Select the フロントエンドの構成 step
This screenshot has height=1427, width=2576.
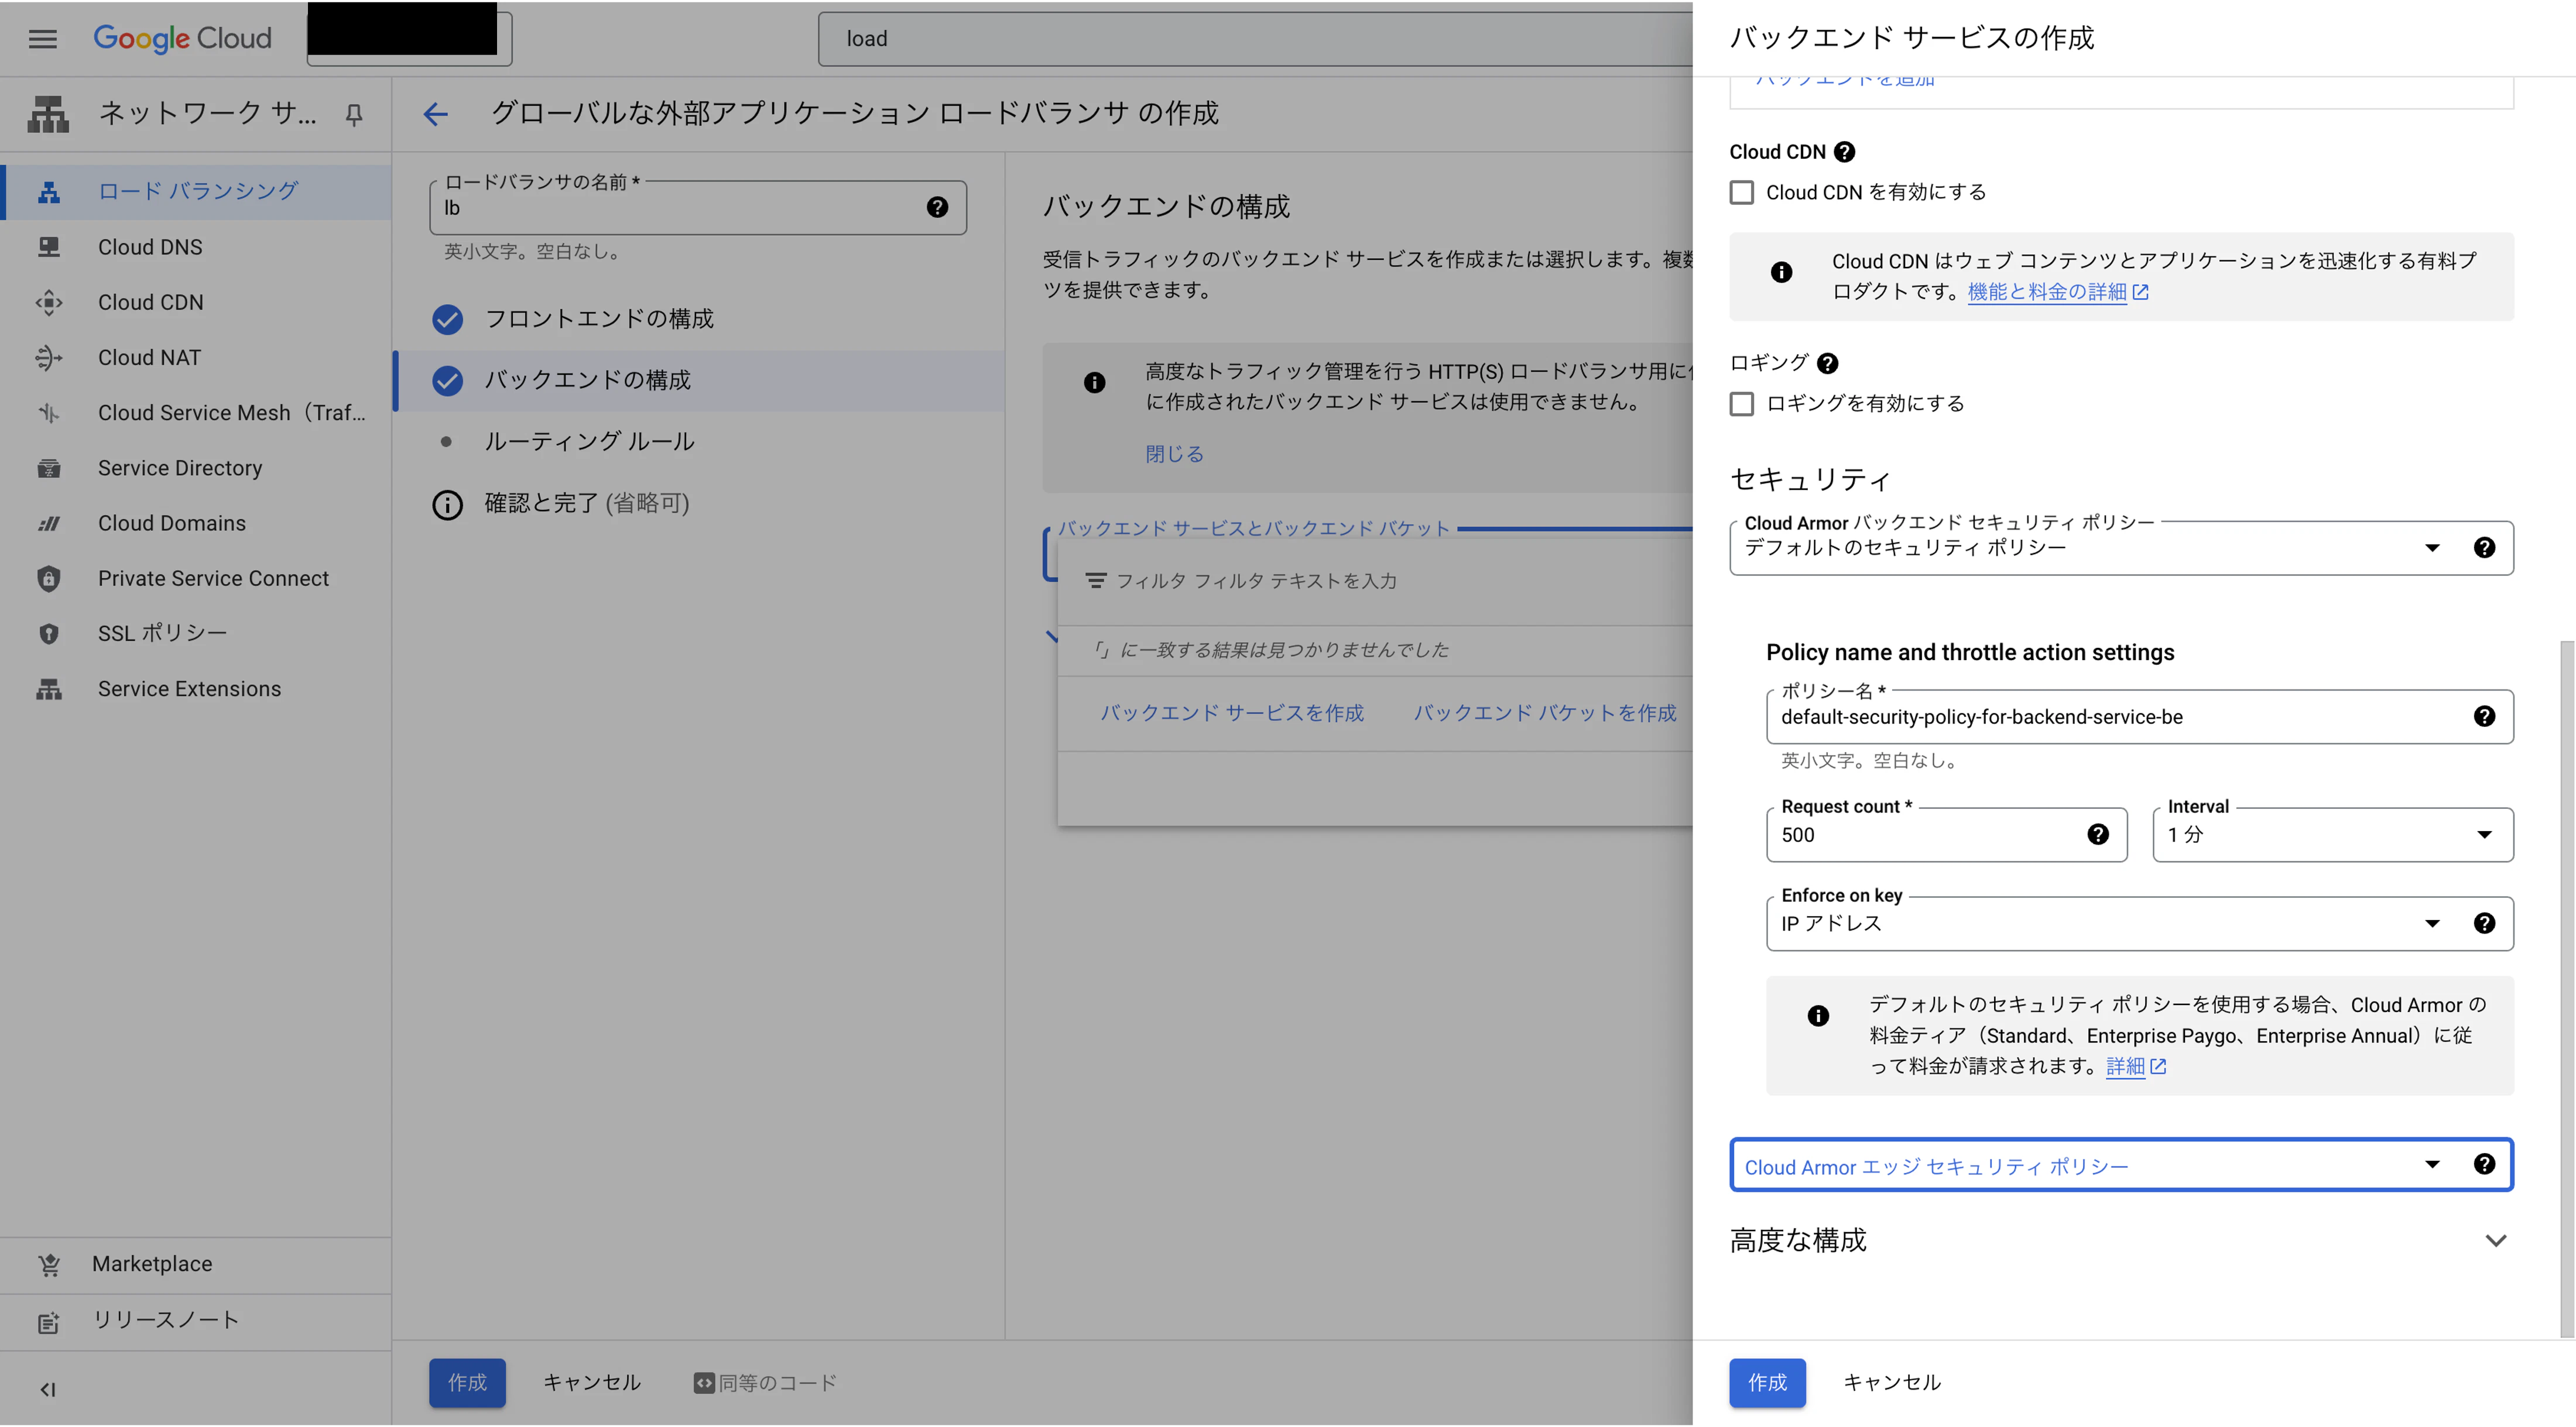click(700, 319)
